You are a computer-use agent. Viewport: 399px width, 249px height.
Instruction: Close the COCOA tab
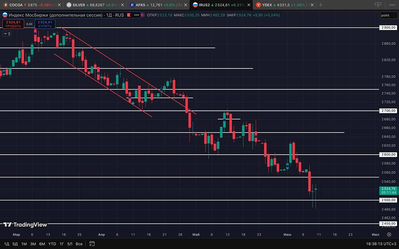59,5
